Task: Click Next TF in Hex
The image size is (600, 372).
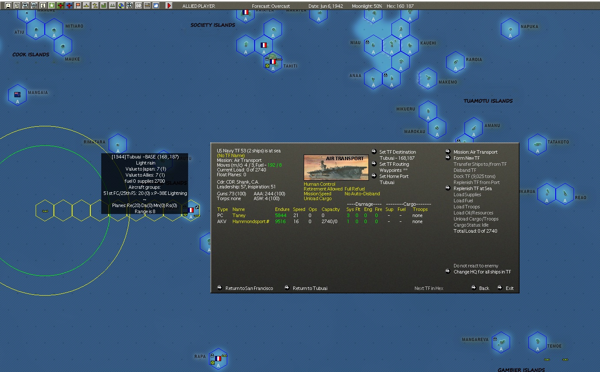Action: click(429, 288)
